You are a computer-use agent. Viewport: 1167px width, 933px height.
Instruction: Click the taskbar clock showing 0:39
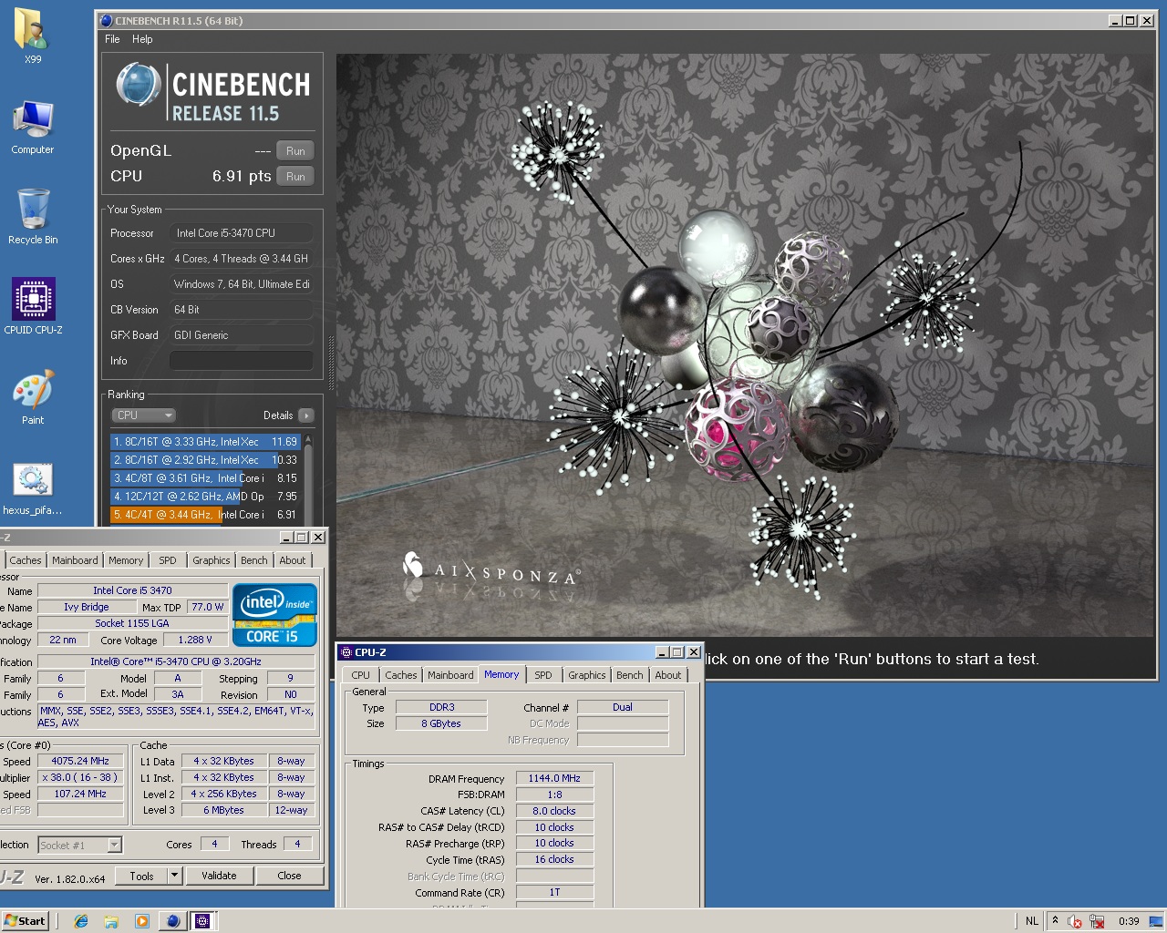[x=1129, y=921]
